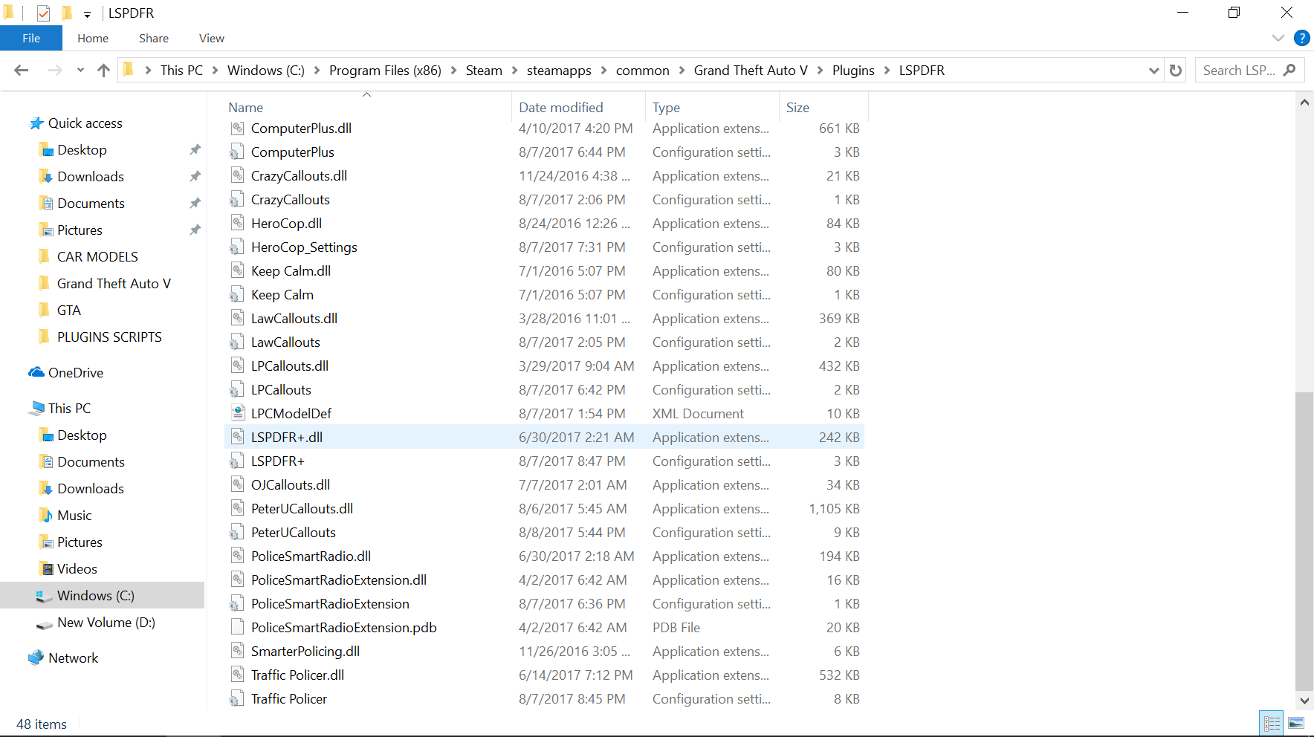Click the New folder quick access icon
1314x737 pixels.
point(66,13)
